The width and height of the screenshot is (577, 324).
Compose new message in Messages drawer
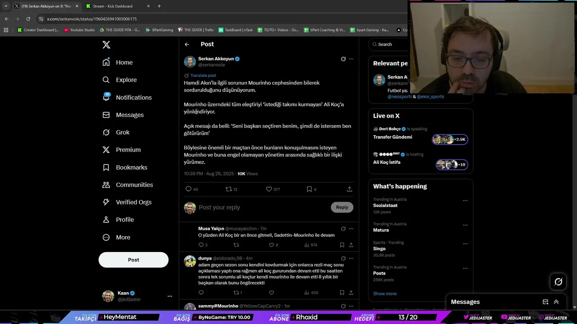point(545,302)
